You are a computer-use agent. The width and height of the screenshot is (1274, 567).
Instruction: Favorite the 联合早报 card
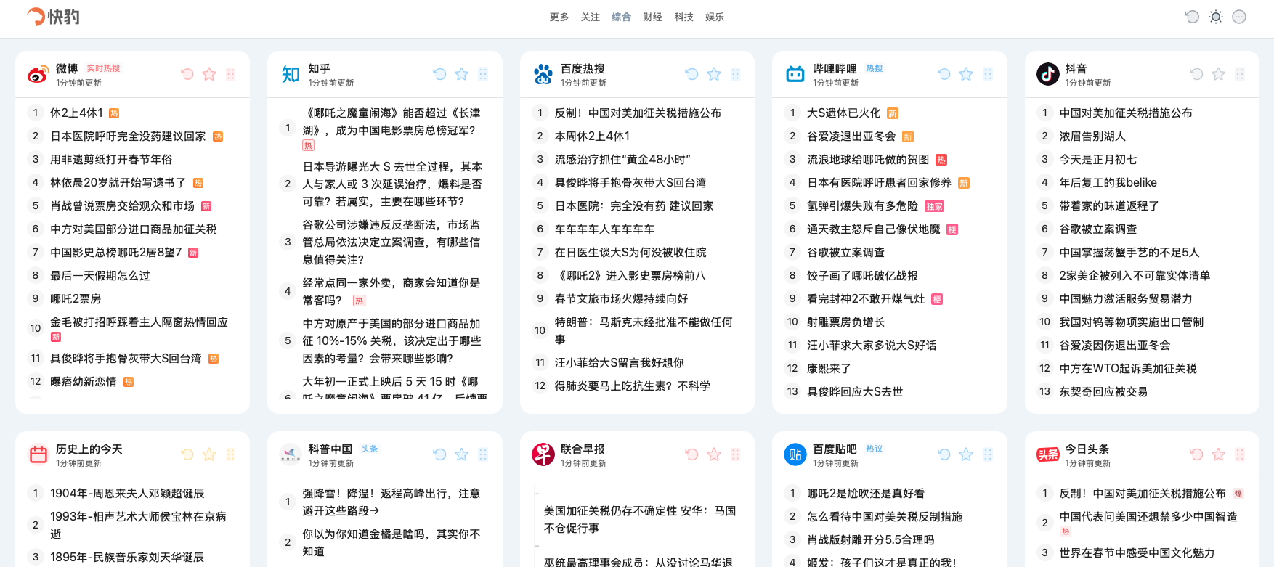click(714, 454)
